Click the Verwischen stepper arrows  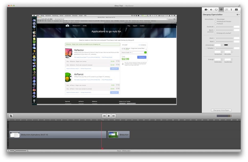(x=222, y=52)
